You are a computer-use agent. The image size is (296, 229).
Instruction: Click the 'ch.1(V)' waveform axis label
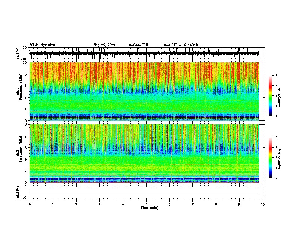(18, 53)
